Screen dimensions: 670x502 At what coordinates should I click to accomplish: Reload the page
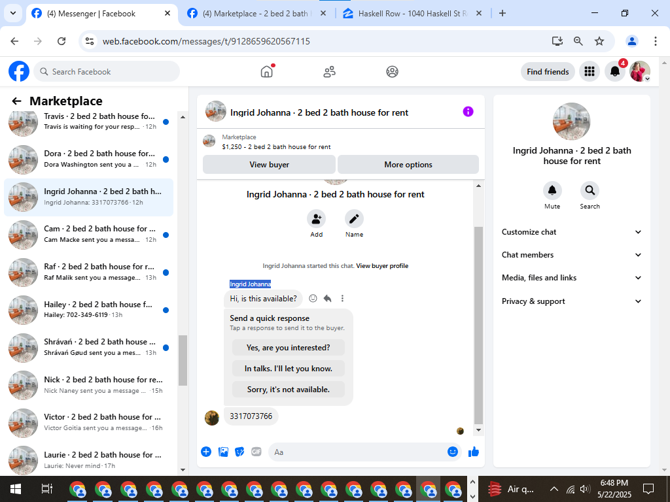(x=62, y=41)
